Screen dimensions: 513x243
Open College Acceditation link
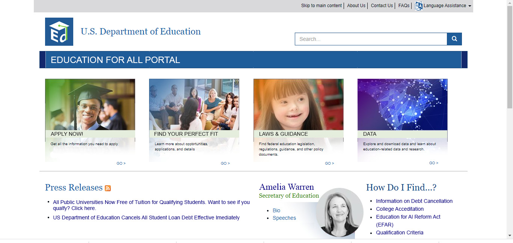pyautogui.click(x=400, y=209)
